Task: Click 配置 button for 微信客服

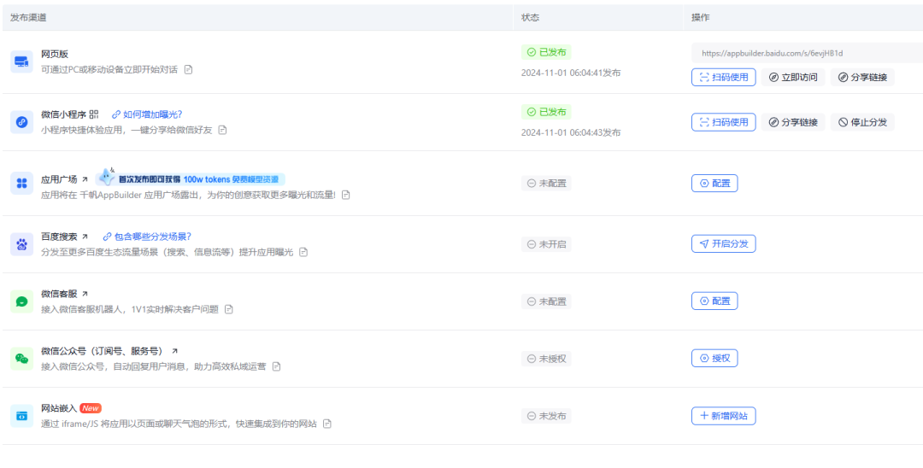Action: 714,301
